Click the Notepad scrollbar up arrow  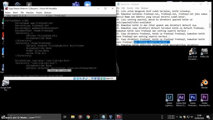coord(210,11)
